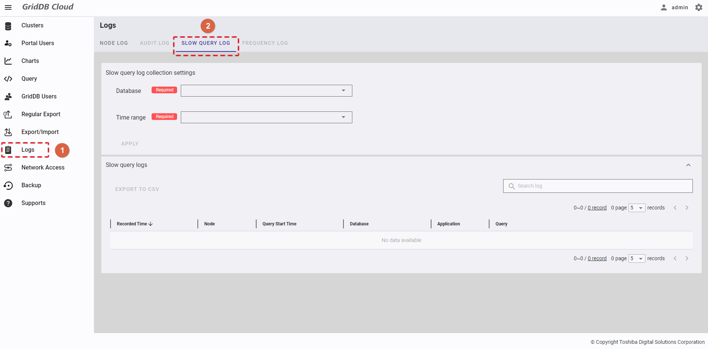Click the Network Access sidebar icon

(8, 168)
